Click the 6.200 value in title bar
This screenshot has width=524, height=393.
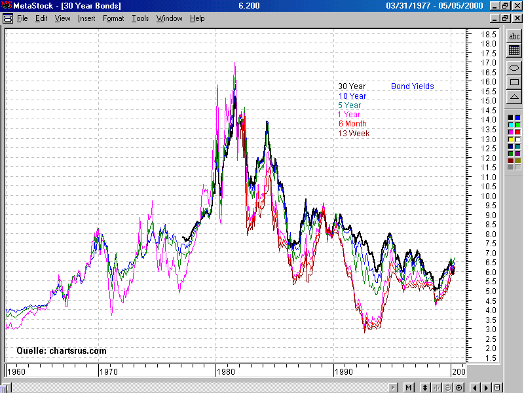pyautogui.click(x=249, y=6)
